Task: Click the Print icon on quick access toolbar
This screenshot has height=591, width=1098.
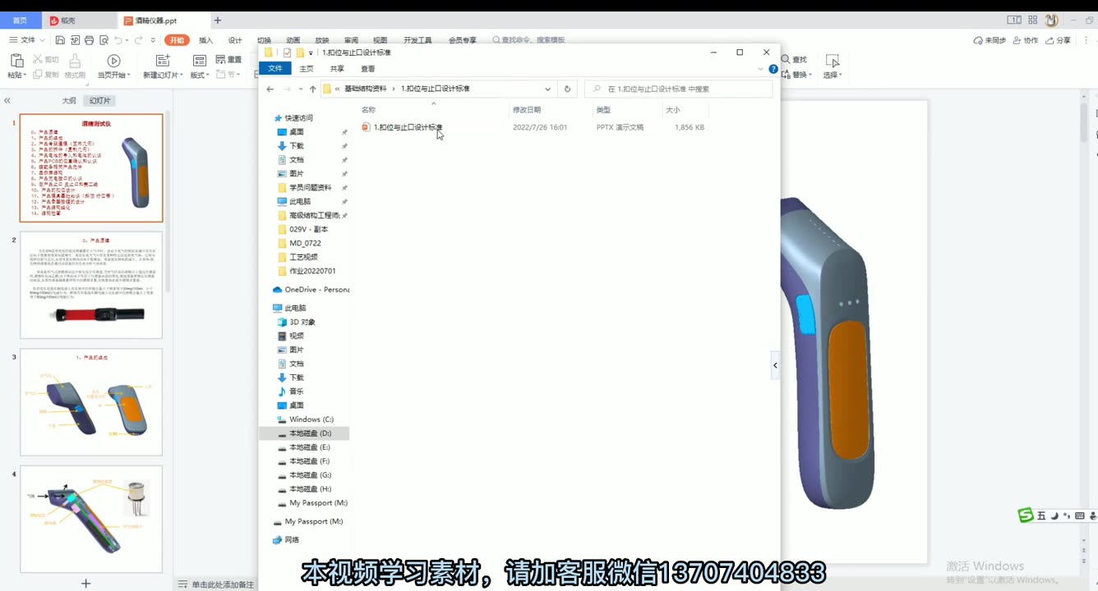Action: [x=90, y=39]
